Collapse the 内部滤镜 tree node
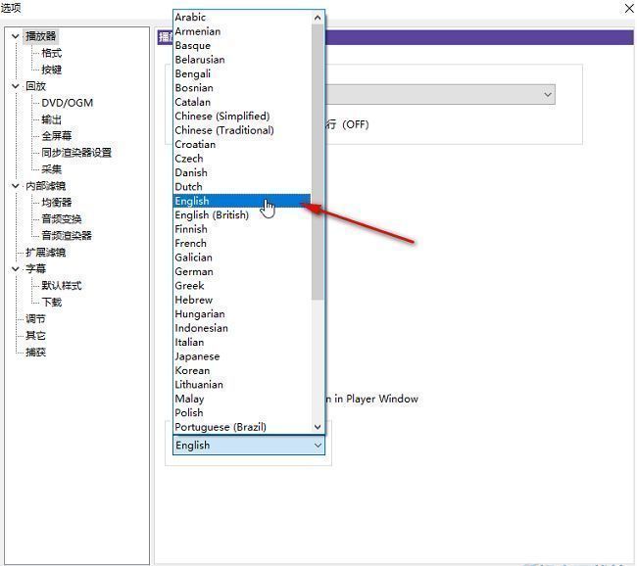The image size is (637, 566). coord(16,186)
